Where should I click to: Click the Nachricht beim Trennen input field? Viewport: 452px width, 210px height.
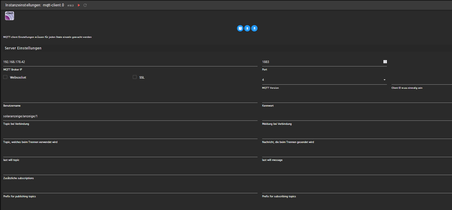point(357,134)
